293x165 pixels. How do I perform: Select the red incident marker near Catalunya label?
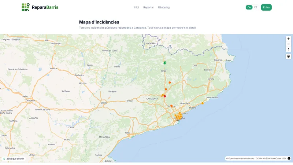(165, 96)
